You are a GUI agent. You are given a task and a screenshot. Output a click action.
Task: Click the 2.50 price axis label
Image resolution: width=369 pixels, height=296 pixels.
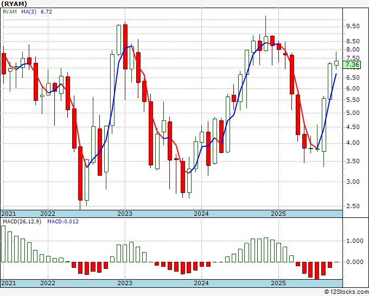click(x=353, y=206)
